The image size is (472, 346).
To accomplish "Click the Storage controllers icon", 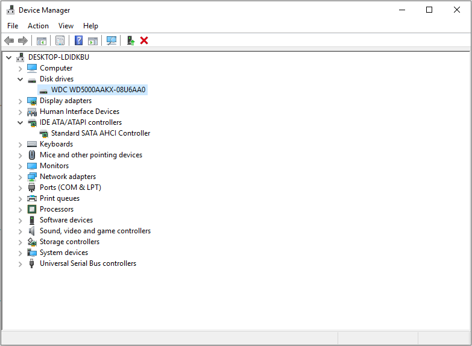I will click(32, 242).
